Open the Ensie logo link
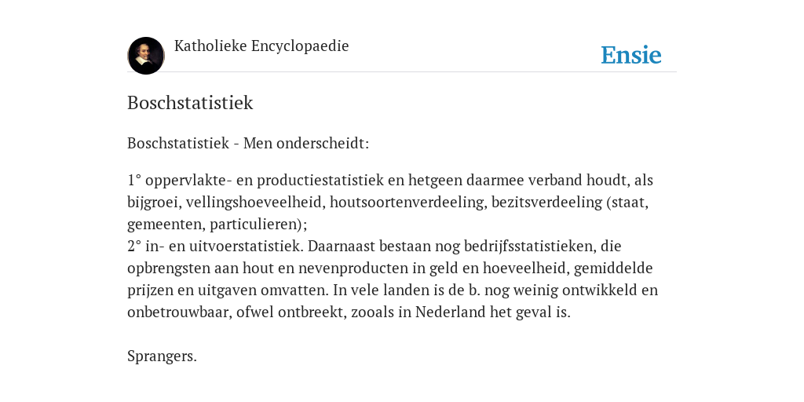 [631, 55]
